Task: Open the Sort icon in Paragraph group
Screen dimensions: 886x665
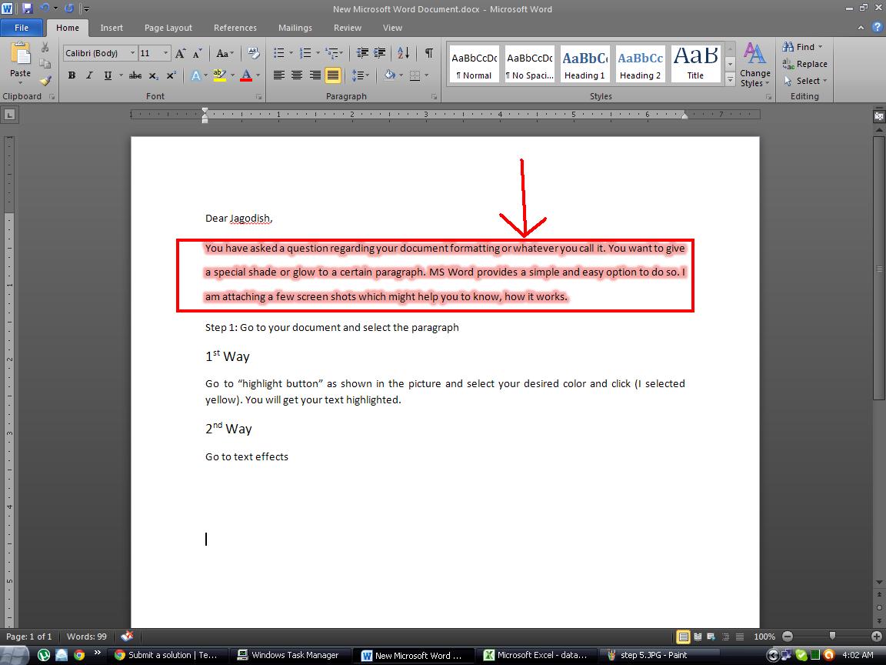Action: [403, 52]
